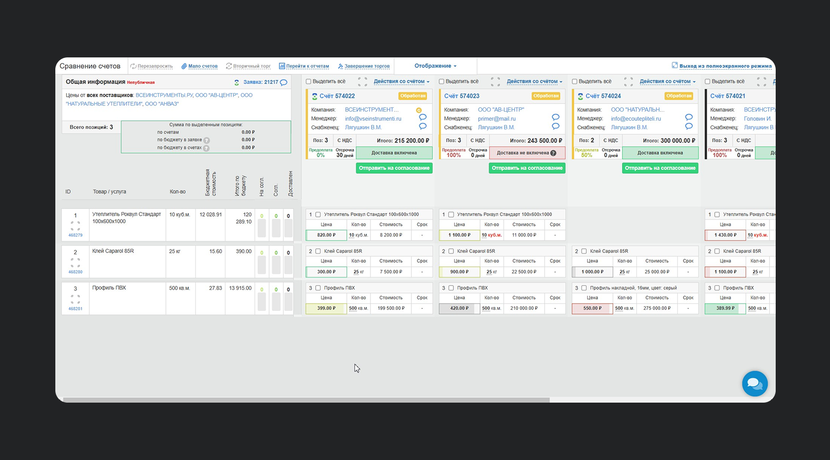Click orange status icon beside ВСЕИНСТРУМЕНТ company
Image resolution: width=830 pixels, height=460 pixels.
click(x=419, y=110)
